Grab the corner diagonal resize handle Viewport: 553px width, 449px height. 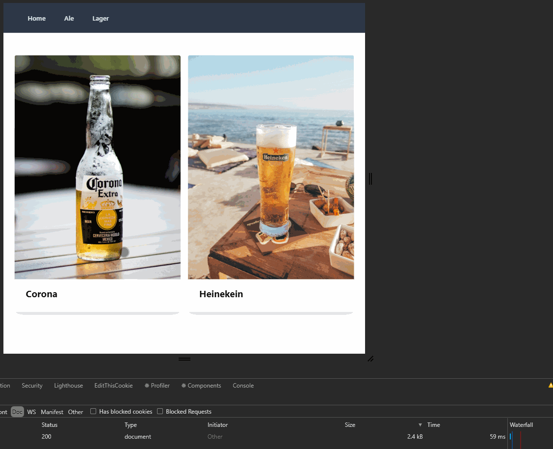pos(370,359)
